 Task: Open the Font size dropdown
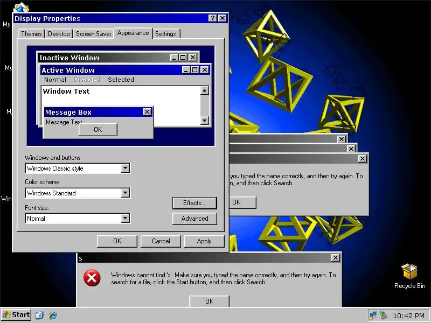[x=126, y=219]
